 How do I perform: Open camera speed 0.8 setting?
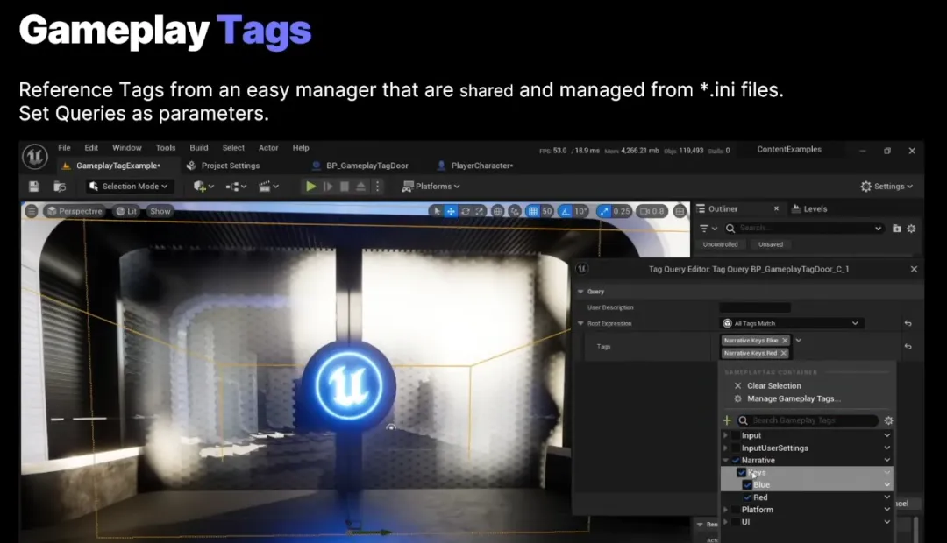pyautogui.click(x=653, y=211)
